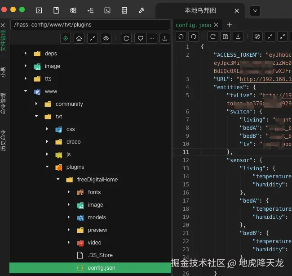Switch to the config.json editor tab
This screenshot has height=276, width=292.
(x=193, y=25)
